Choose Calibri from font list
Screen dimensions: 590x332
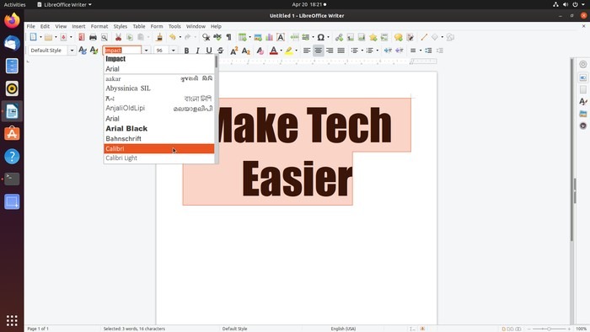coord(158,148)
